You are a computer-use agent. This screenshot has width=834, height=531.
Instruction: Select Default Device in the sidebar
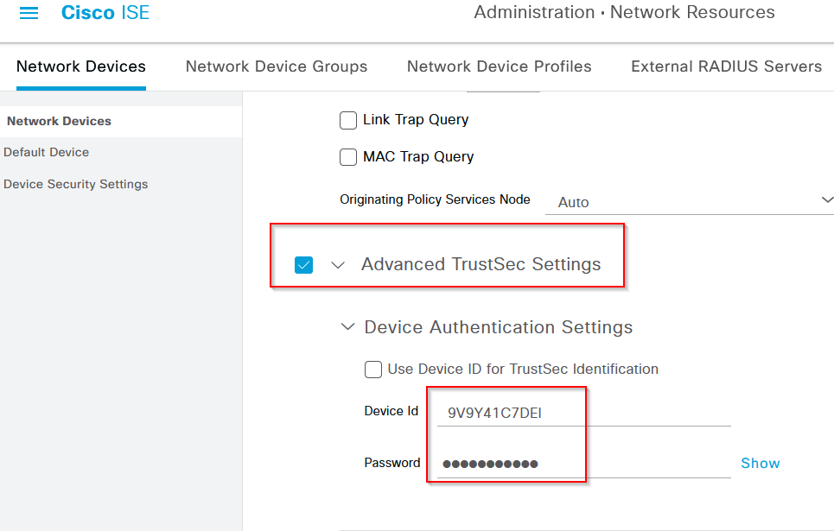tap(47, 152)
